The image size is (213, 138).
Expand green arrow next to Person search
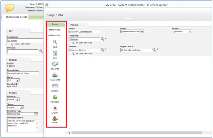point(106,49)
